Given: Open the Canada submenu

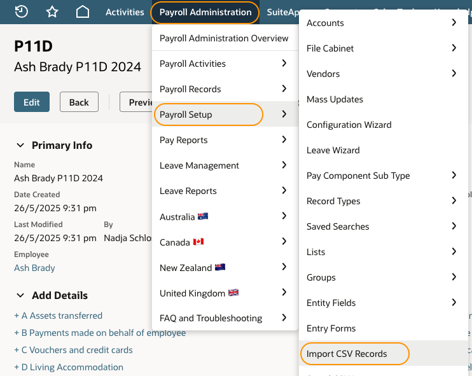Looking at the screenshot, I should coord(225,242).
